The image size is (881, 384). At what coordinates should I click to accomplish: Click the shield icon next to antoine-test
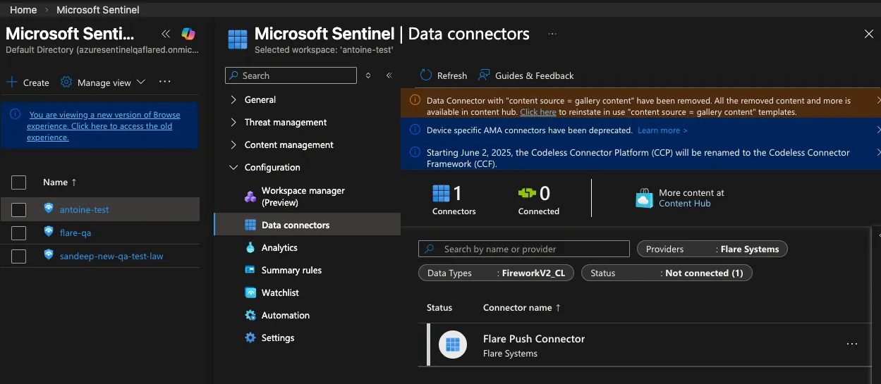49,209
